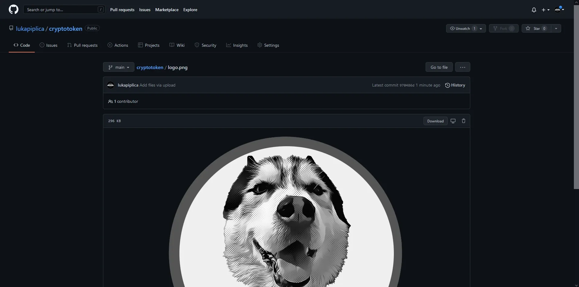Focus the Search or jump to field
This screenshot has width=579, height=287.
coord(64,10)
